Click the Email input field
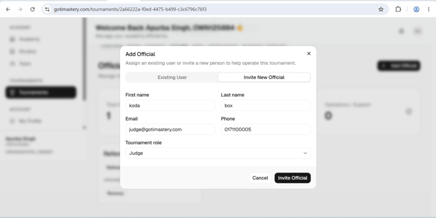 click(x=170, y=129)
